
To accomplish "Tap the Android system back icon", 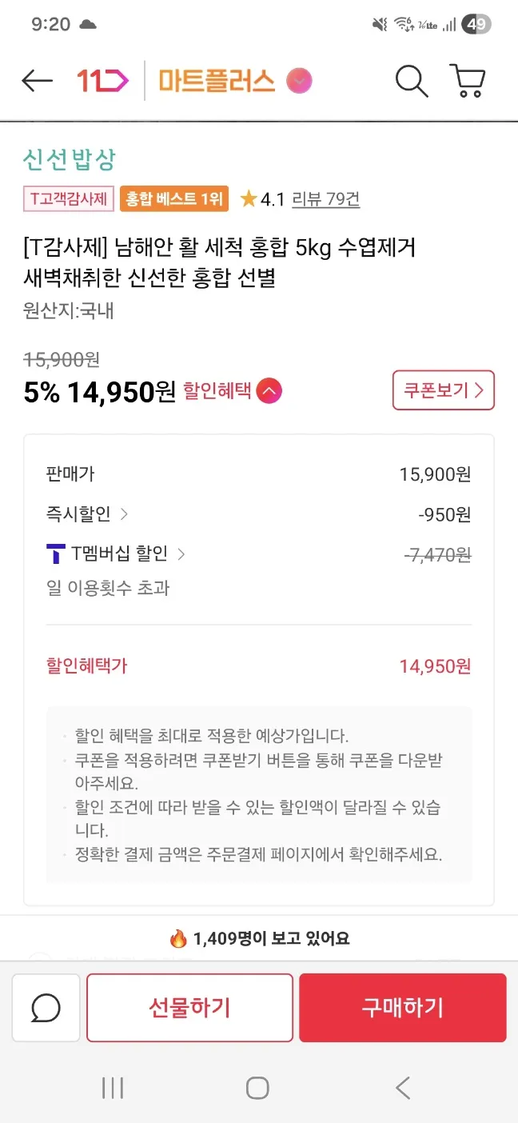I will (403, 1088).
